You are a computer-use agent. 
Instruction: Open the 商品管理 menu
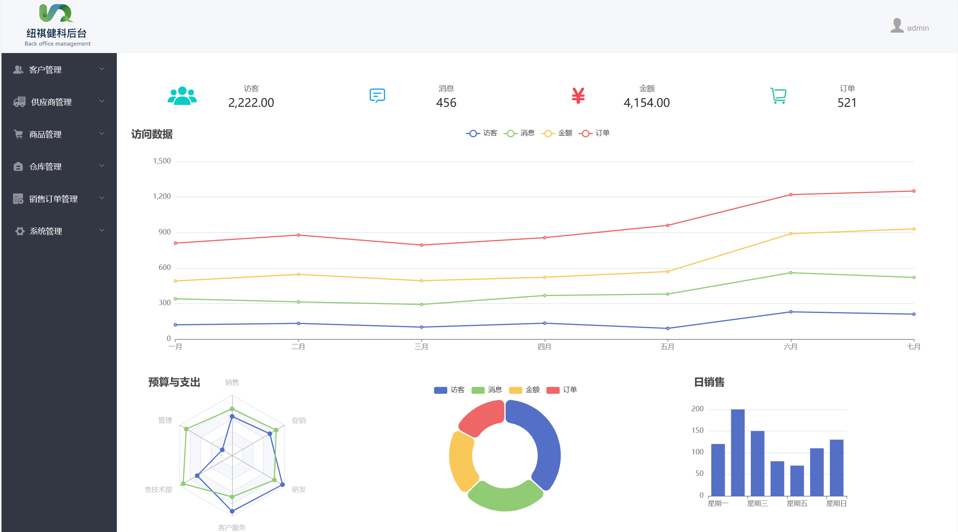59,134
